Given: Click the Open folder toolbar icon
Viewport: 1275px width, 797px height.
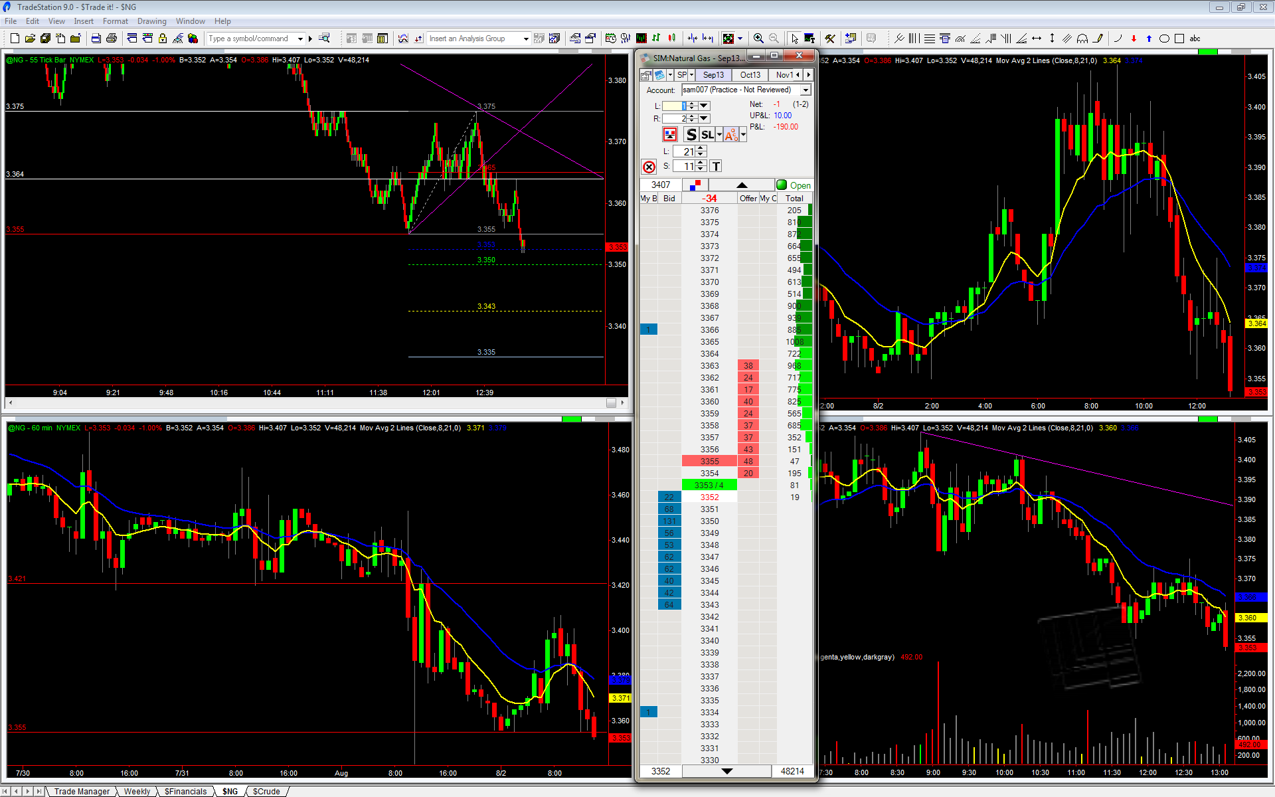Looking at the screenshot, I should coord(30,39).
